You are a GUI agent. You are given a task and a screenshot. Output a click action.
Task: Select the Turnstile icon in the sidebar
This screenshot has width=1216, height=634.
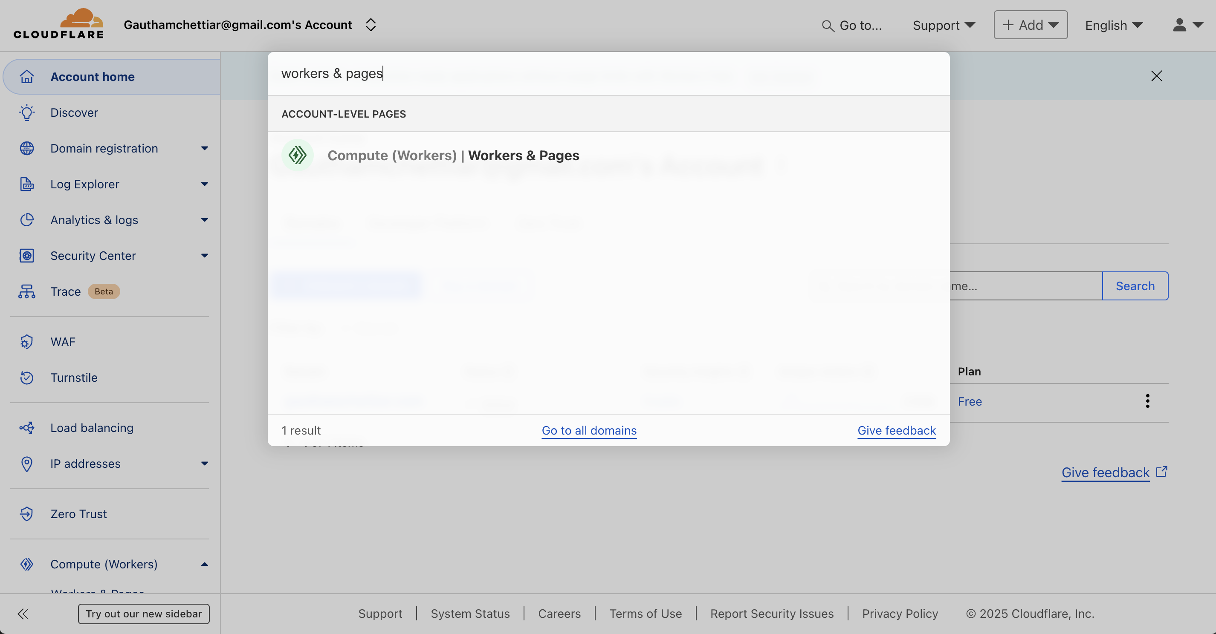pos(27,378)
